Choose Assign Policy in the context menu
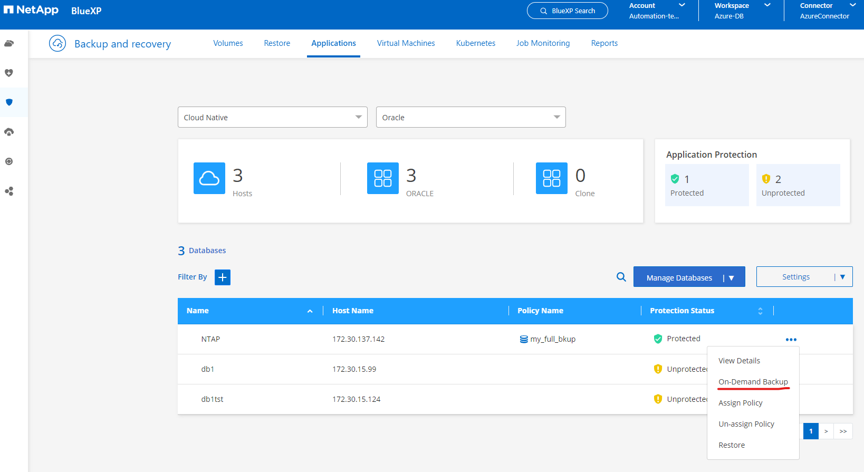 coord(740,403)
